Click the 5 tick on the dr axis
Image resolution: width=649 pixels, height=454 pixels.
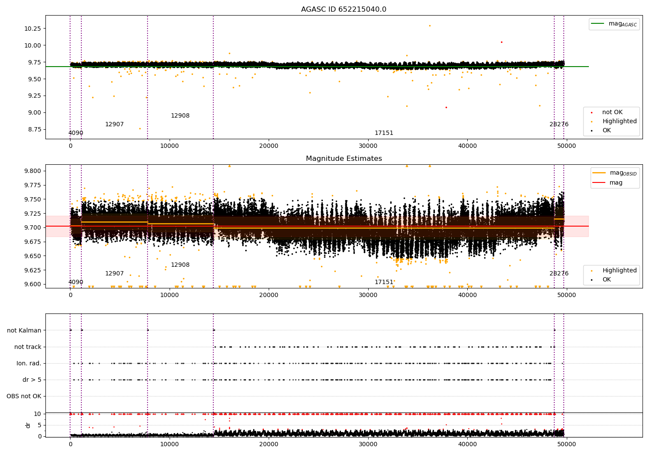40,425
